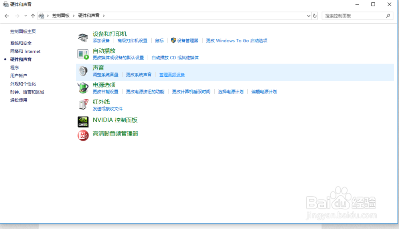Image resolution: width=399 pixels, height=229 pixels.
Task: Click the 设备管理器 link
Action: [x=188, y=40]
